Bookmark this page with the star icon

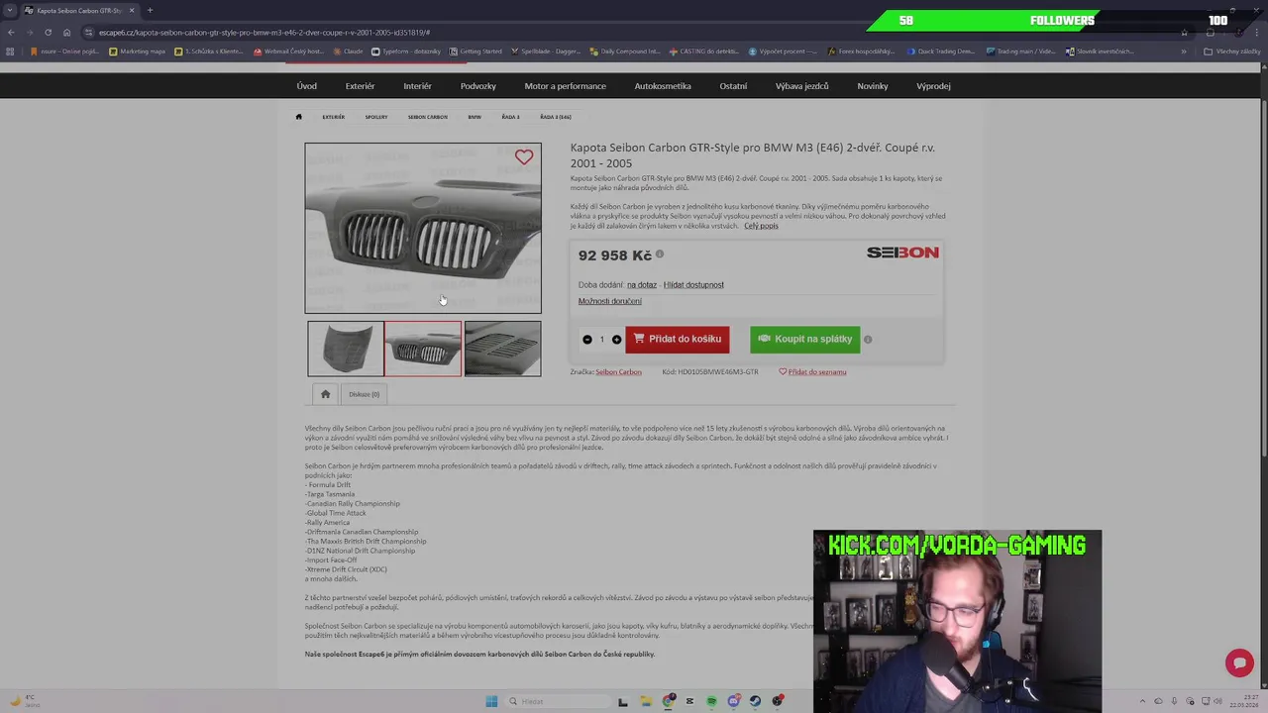pyautogui.click(x=1184, y=32)
